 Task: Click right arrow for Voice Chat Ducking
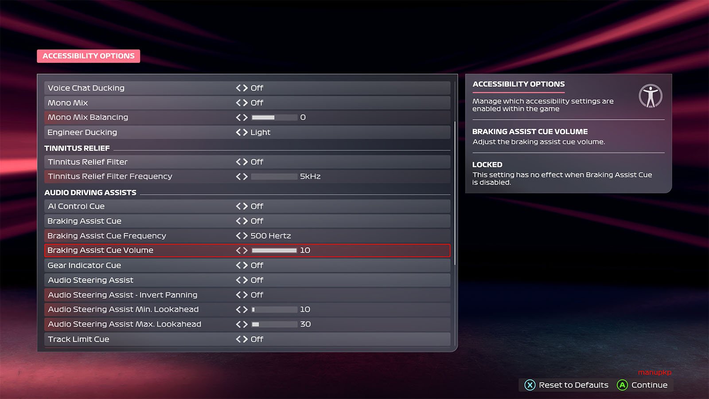(x=245, y=88)
